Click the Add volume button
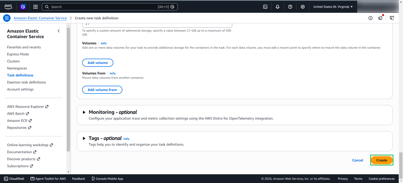The height and width of the screenshot is (183, 403). 98,63
